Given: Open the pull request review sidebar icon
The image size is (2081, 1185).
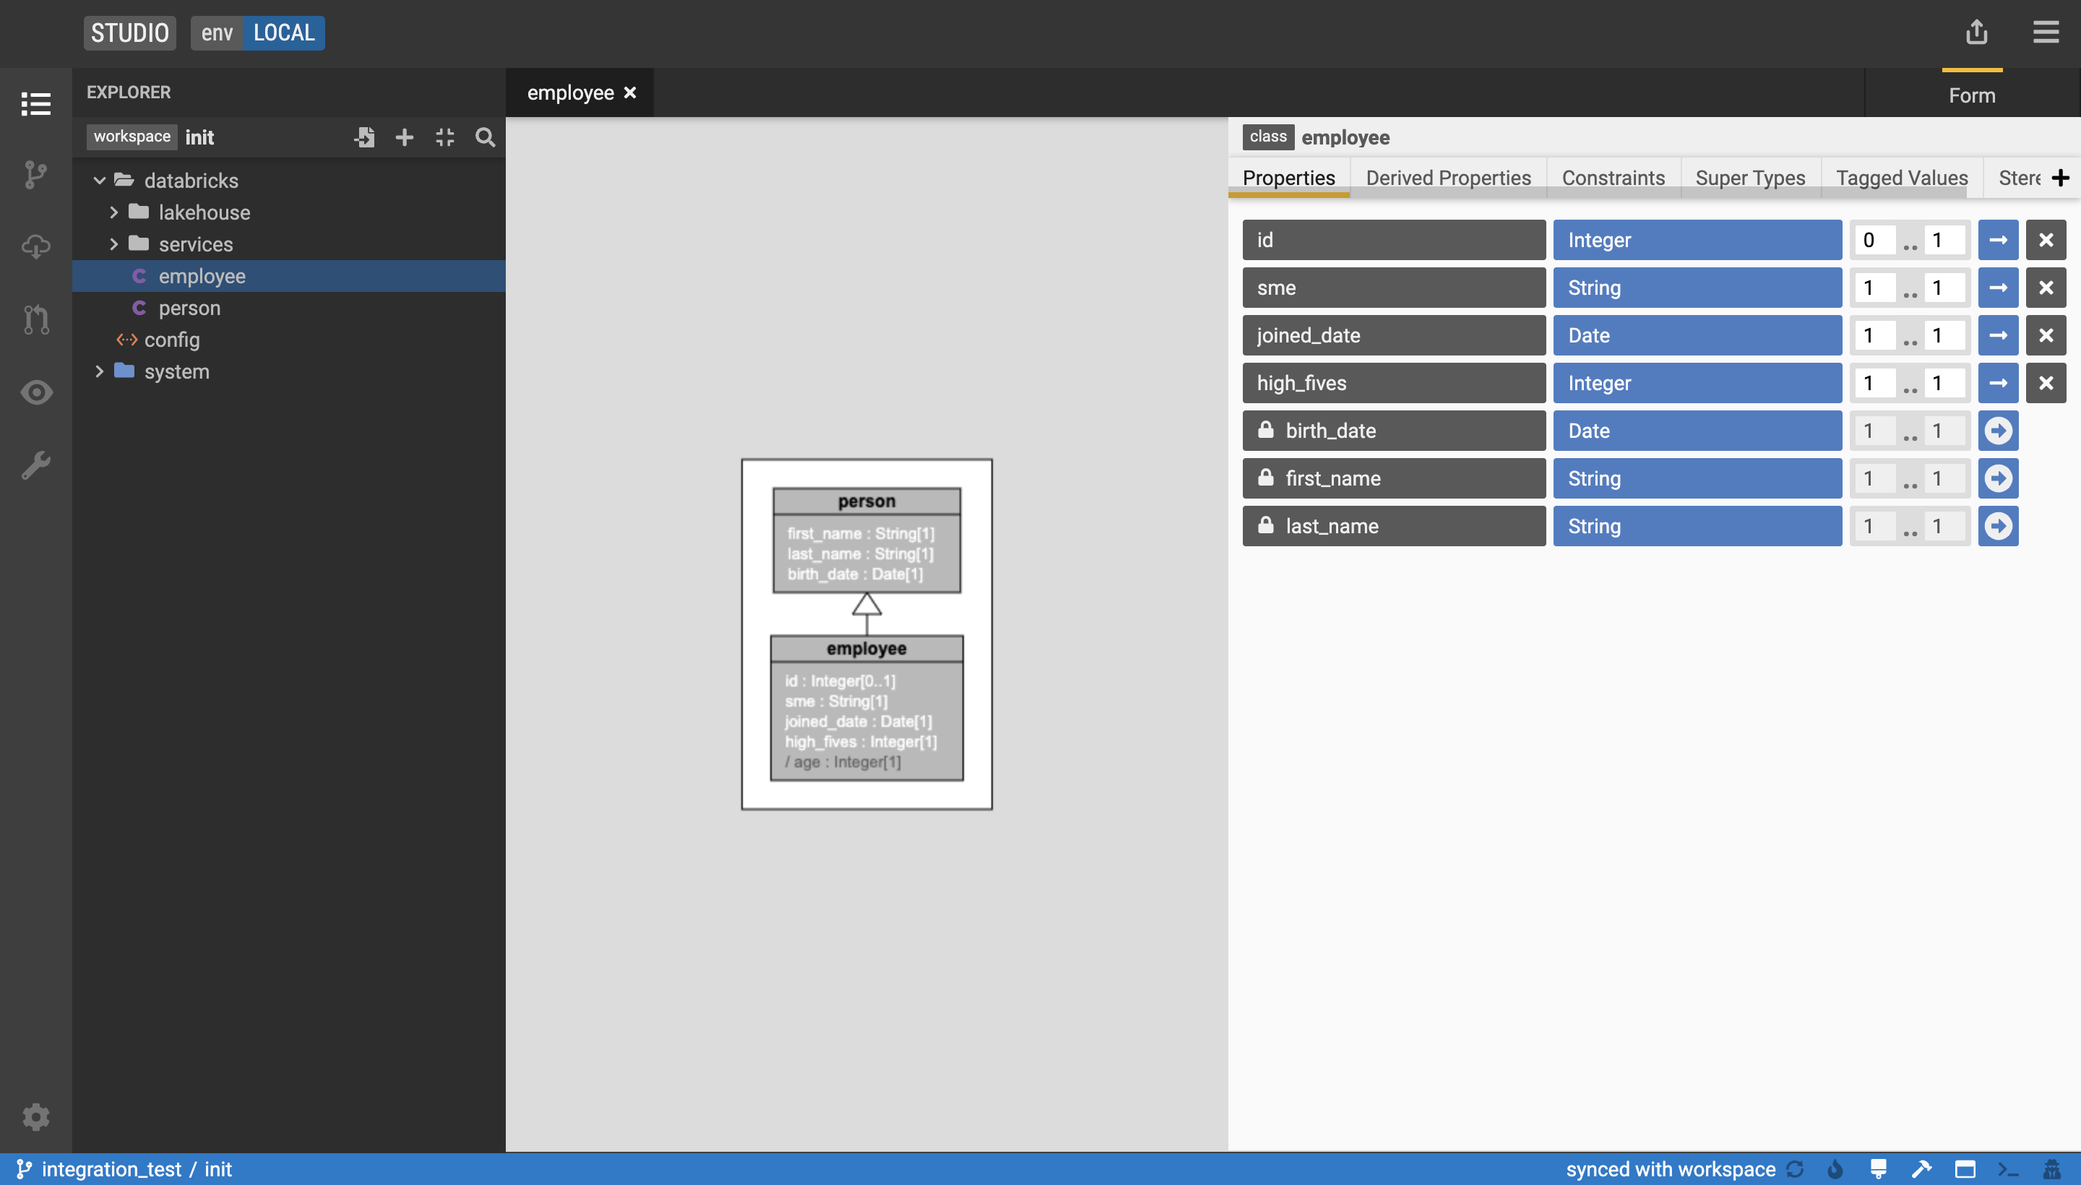Looking at the screenshot, I should pos(35,319).
